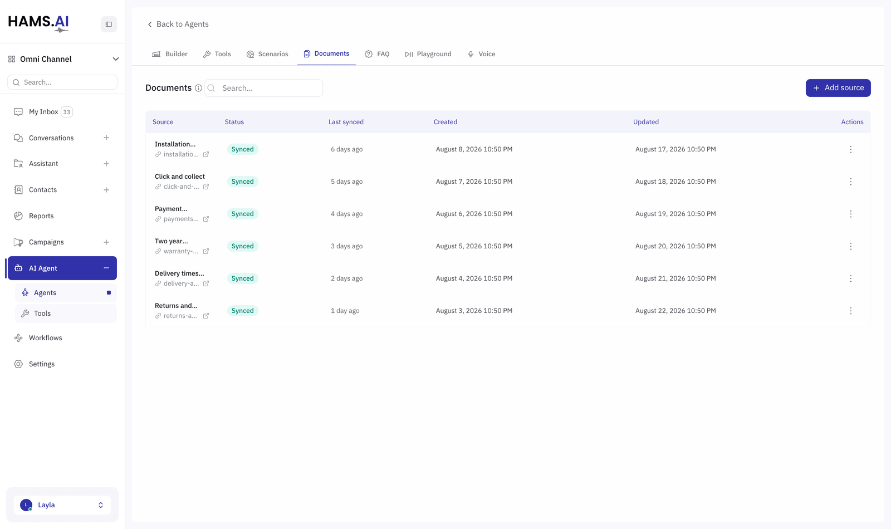Click the Workflows icon in sidebar
This screenshot has width=891, height=529.
click(x=18, y=338)
